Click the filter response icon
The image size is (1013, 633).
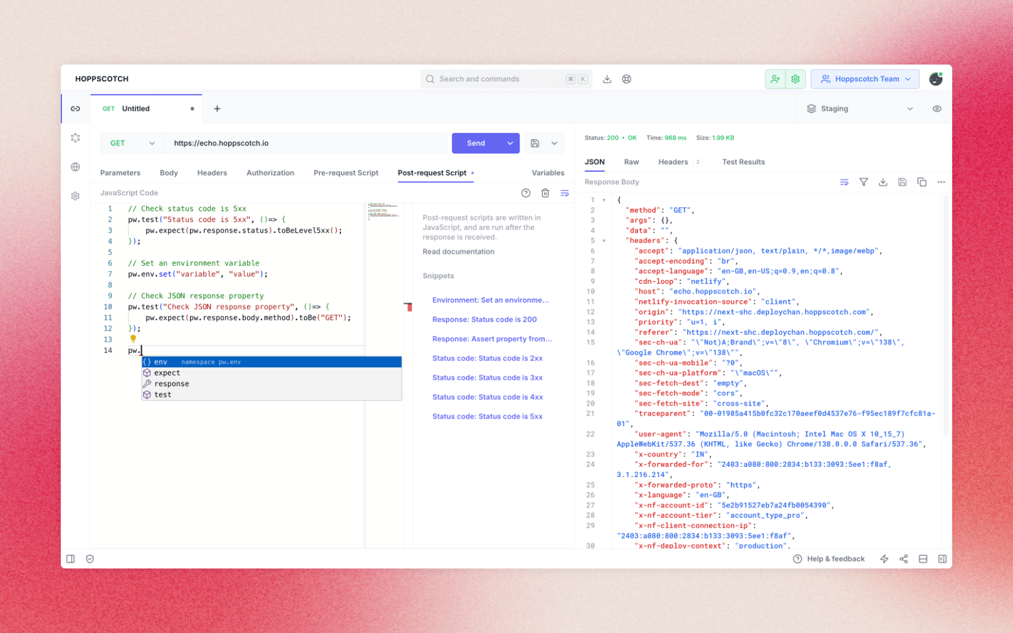864,182
